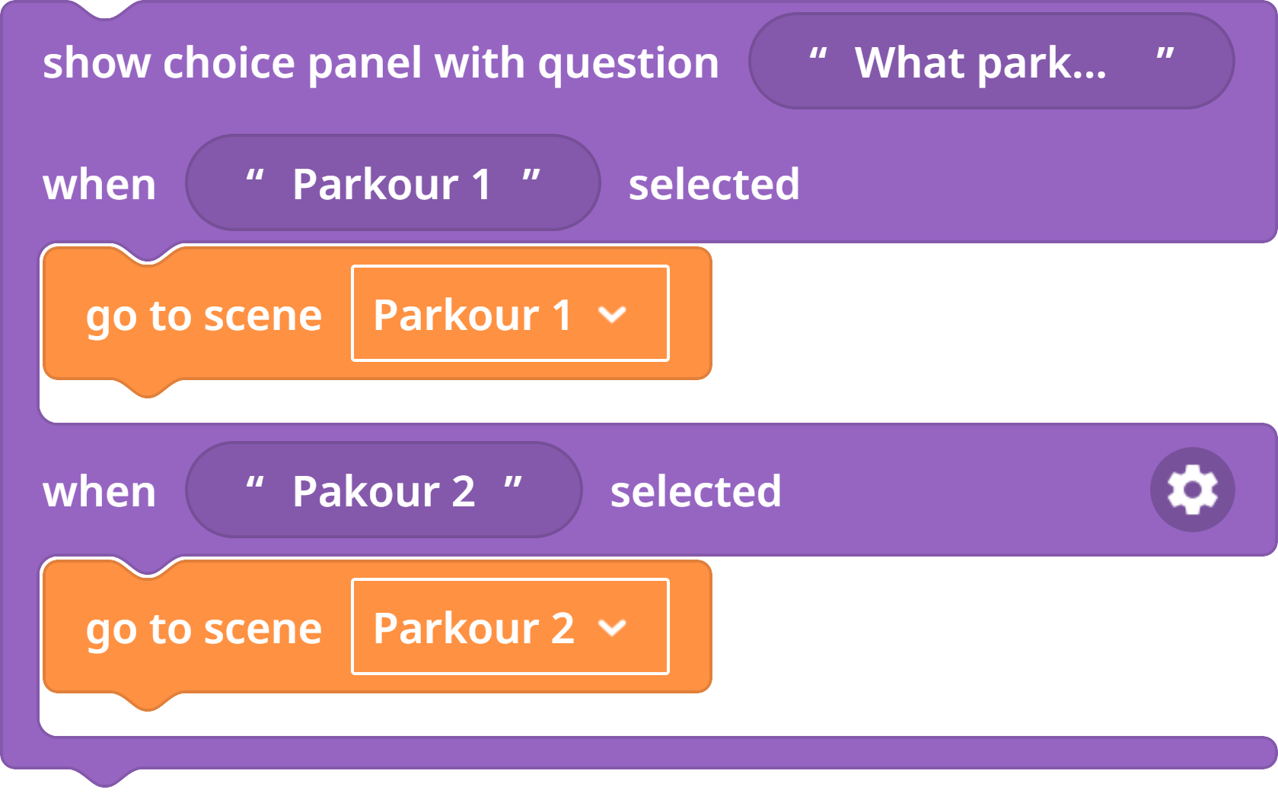Edit the "What park..." question text field
This screenshot has width=1278, height=812.
tap(991, 61)
